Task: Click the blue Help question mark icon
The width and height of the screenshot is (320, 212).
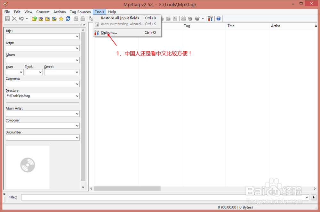Action: pyautogui.click(x=219, y=19)
